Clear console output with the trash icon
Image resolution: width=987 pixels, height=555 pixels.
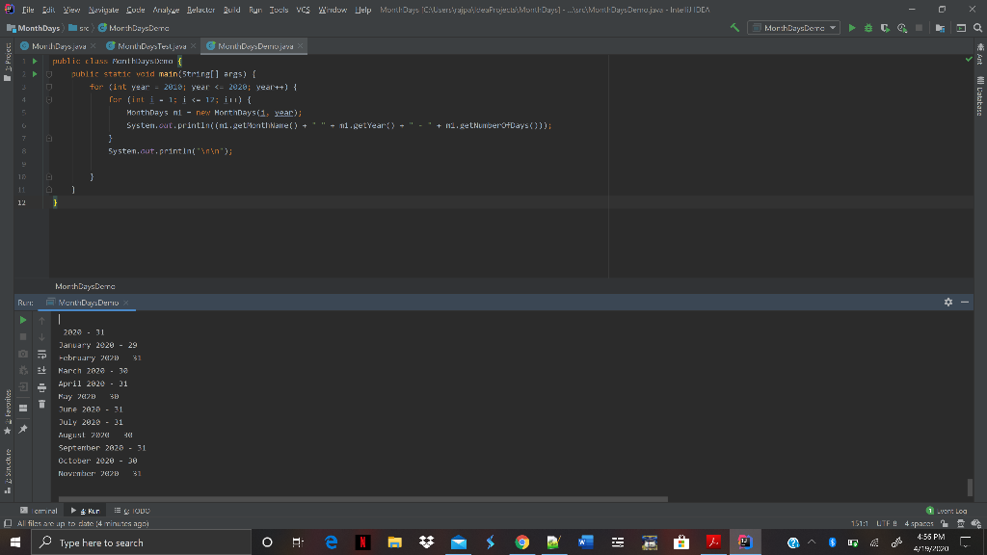coord(41,405)
